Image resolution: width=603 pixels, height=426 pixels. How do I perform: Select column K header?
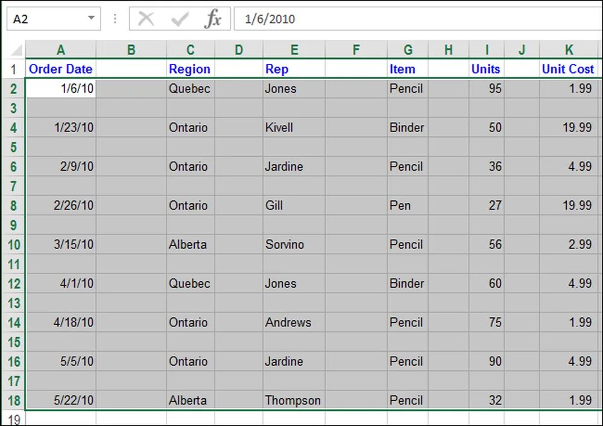570,49
